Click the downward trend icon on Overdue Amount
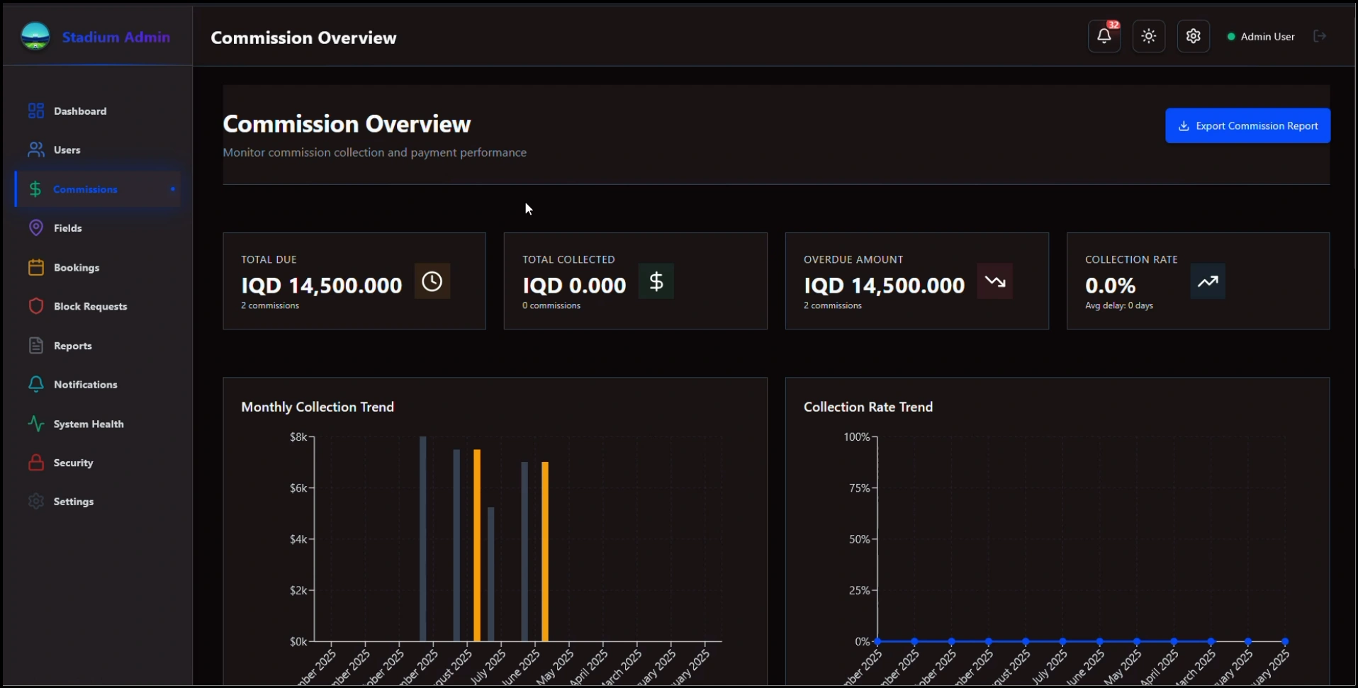 point(994,281)
